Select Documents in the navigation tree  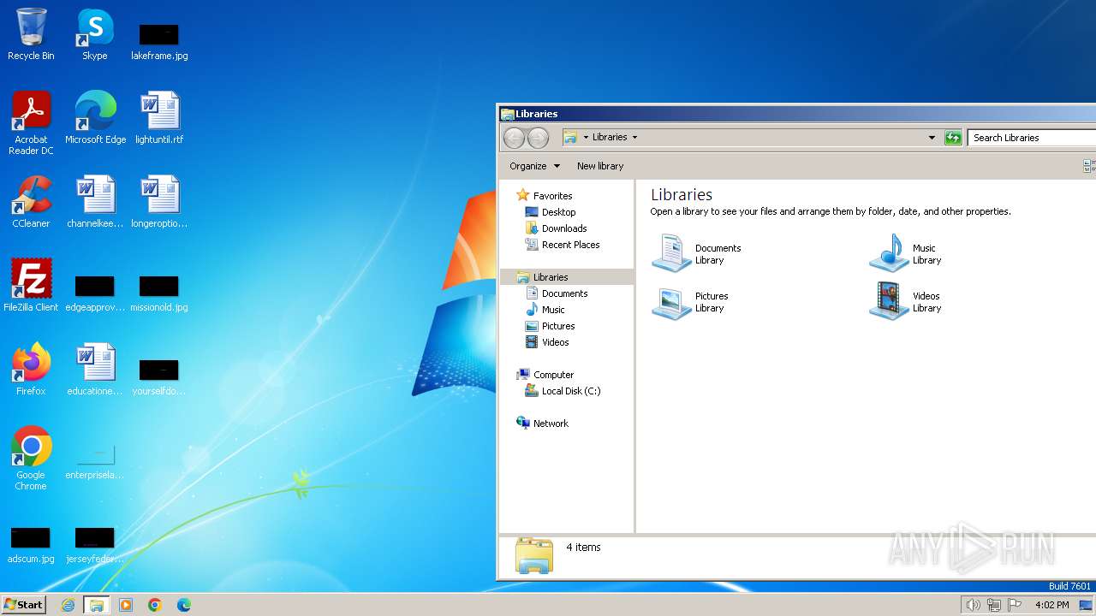pos(564,293)
